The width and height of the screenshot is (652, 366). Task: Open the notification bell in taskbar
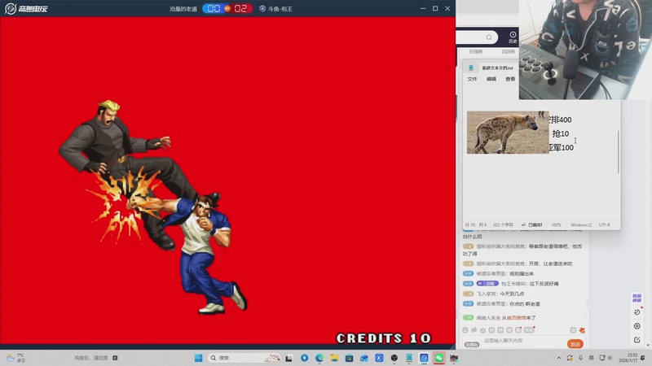[643, 358]
